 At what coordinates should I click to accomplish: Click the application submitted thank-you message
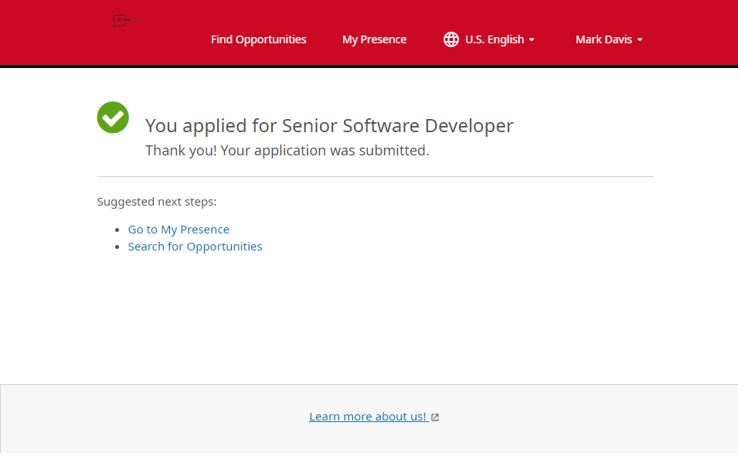(x=287, y=151)
